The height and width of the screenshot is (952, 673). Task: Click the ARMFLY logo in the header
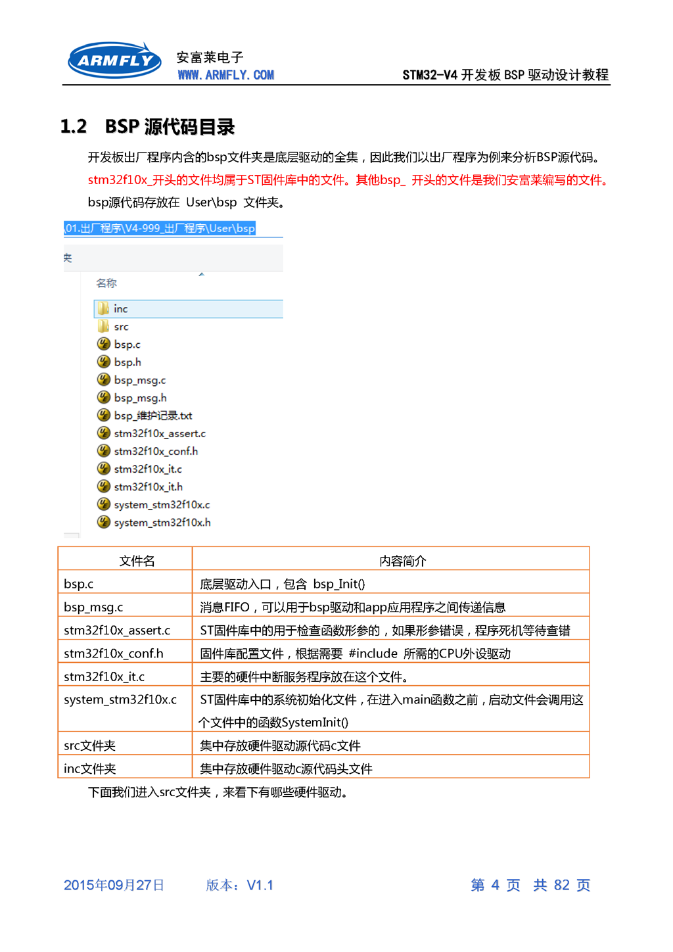pyautogui.click(x=114, y=60)
